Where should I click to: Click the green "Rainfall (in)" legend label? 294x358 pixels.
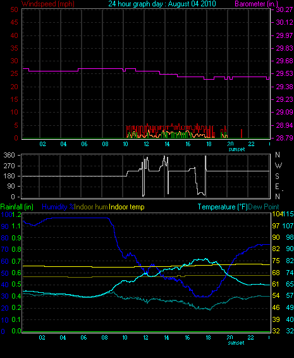coord(17,207)
